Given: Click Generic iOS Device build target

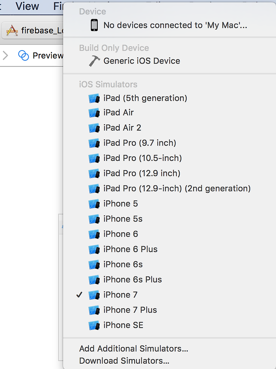Looking at the screenshot, I should 169,61.
